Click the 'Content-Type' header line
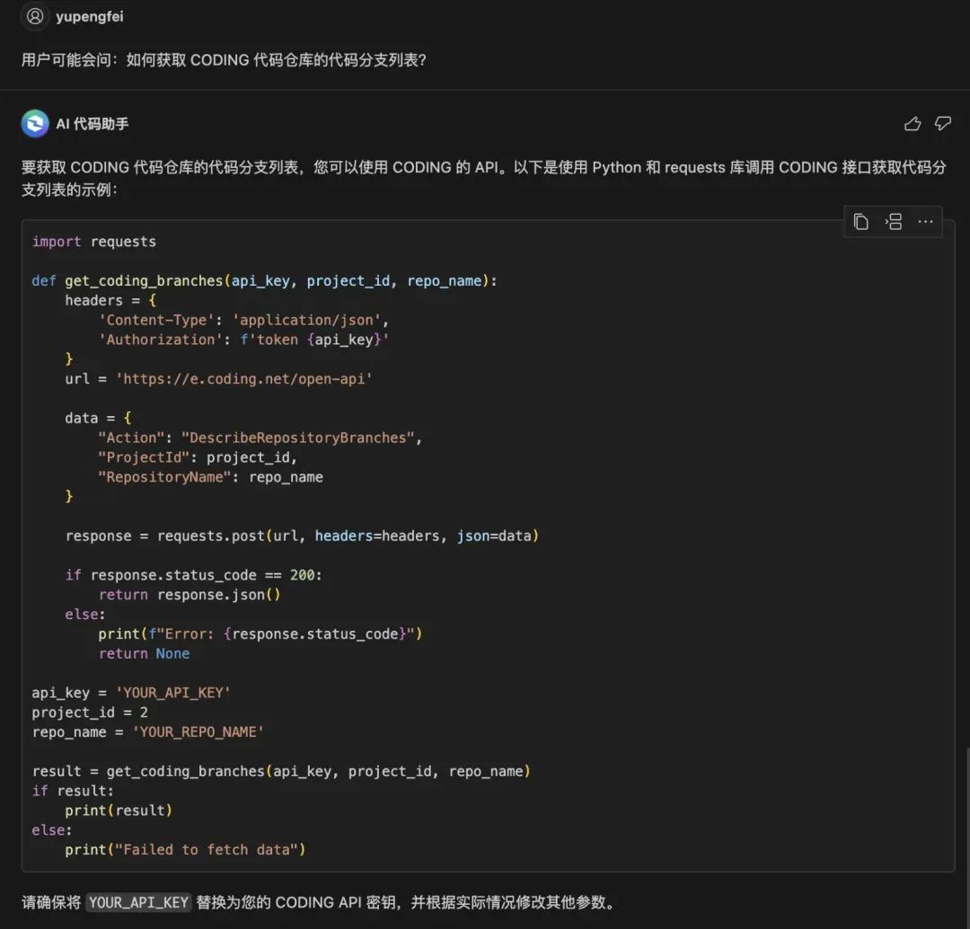 [243, 320]
